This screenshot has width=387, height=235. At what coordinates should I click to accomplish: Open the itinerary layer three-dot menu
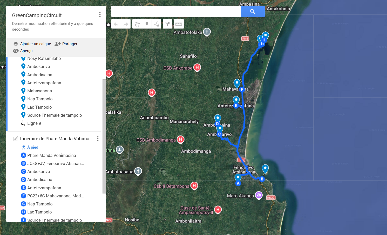coord(98,139)
